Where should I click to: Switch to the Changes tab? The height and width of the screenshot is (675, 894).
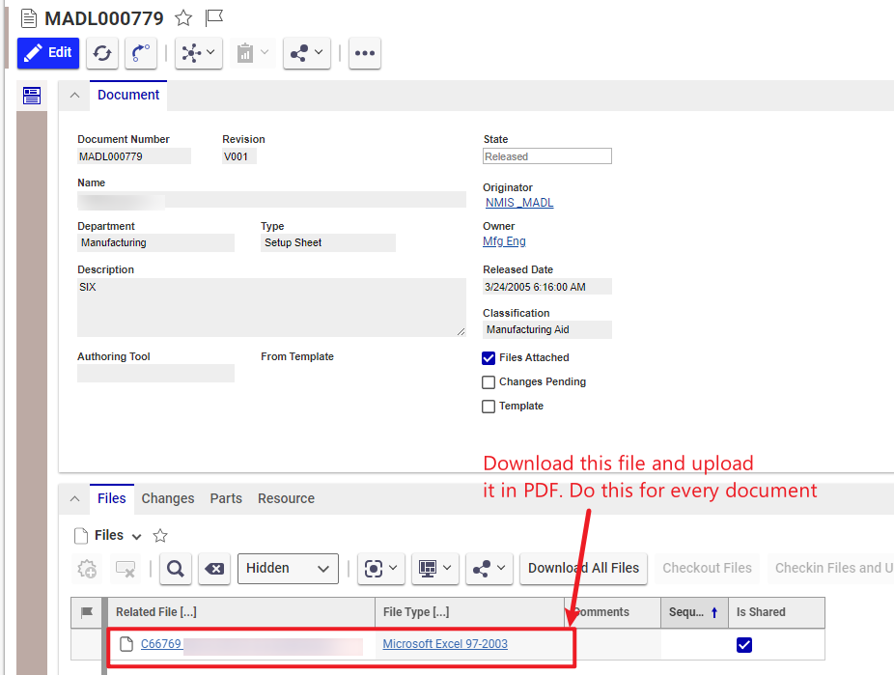pyautogui.click(x=168, y=498)
